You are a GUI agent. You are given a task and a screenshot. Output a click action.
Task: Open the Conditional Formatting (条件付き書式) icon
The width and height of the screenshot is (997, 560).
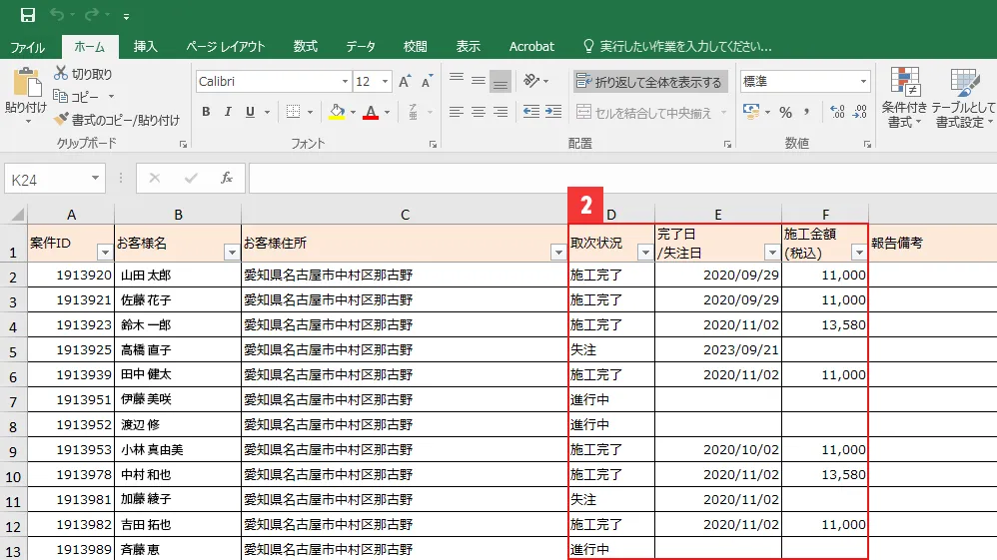905,99
